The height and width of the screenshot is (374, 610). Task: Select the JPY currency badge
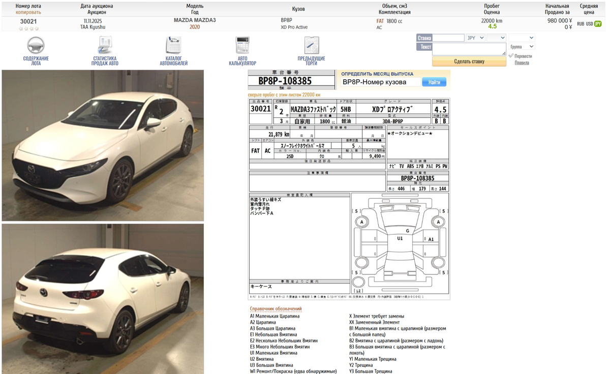pos(598,24)
